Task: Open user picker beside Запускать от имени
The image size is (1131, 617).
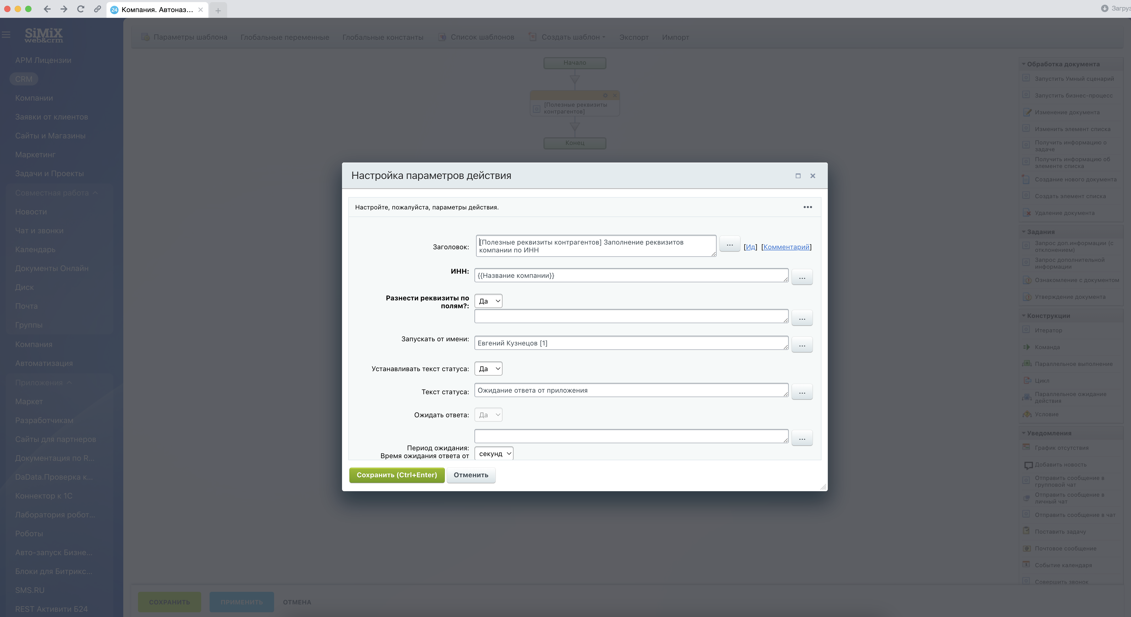Action: (802, 345)
